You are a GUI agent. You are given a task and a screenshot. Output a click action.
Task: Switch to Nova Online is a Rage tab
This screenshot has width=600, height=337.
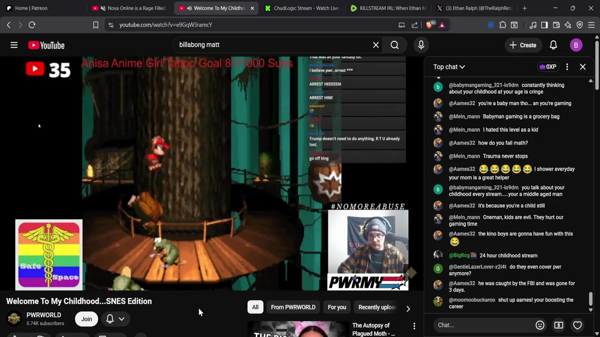coord(130,8)
